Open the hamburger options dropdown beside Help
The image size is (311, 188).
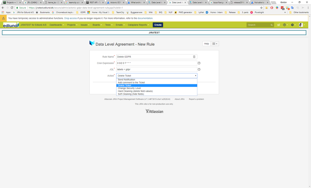(x=214, y=44)
